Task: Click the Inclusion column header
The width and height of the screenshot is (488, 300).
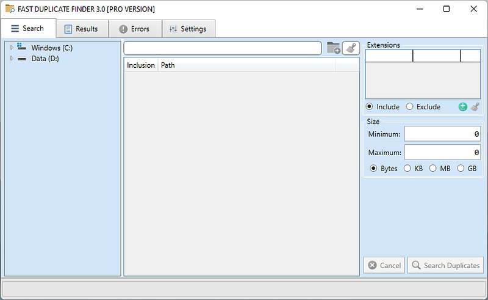Action: pos(141,65)
